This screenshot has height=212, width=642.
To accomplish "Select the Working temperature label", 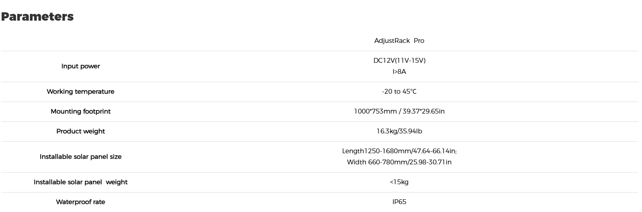I will coord(80,92).
